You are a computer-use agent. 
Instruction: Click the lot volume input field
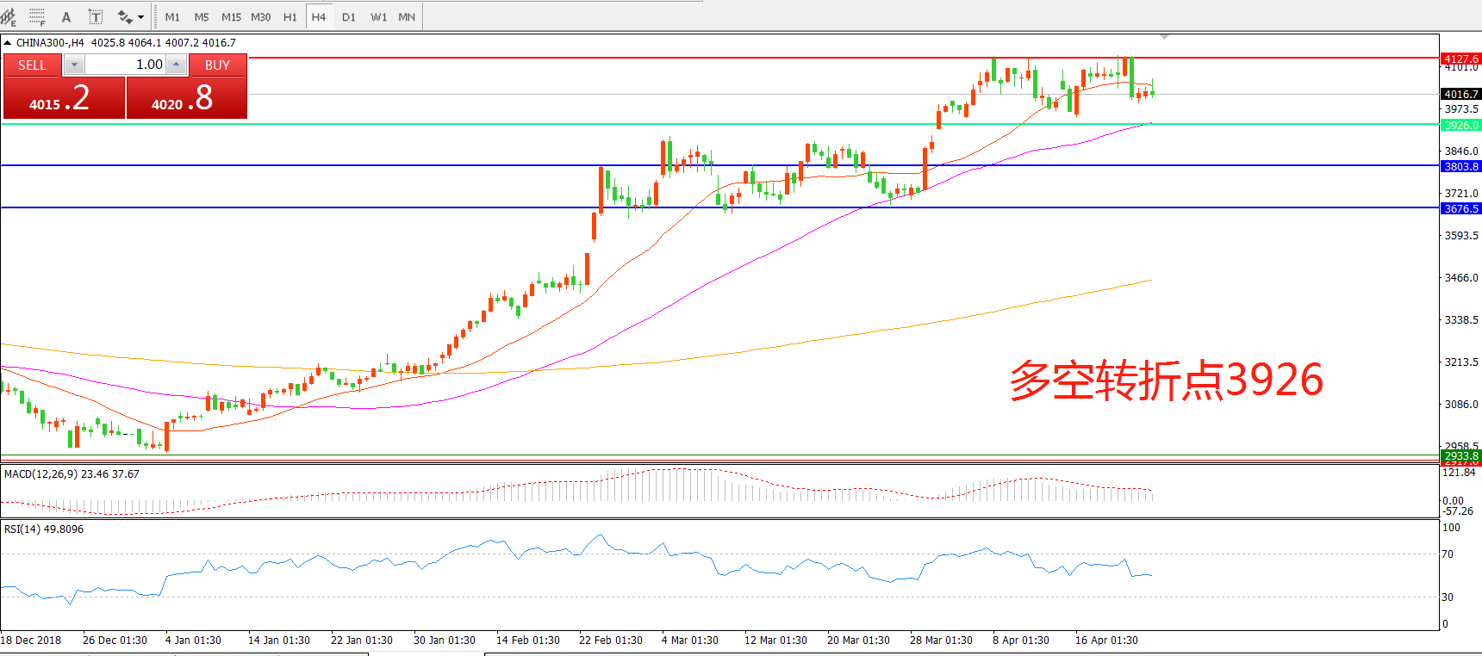point(125,65)
